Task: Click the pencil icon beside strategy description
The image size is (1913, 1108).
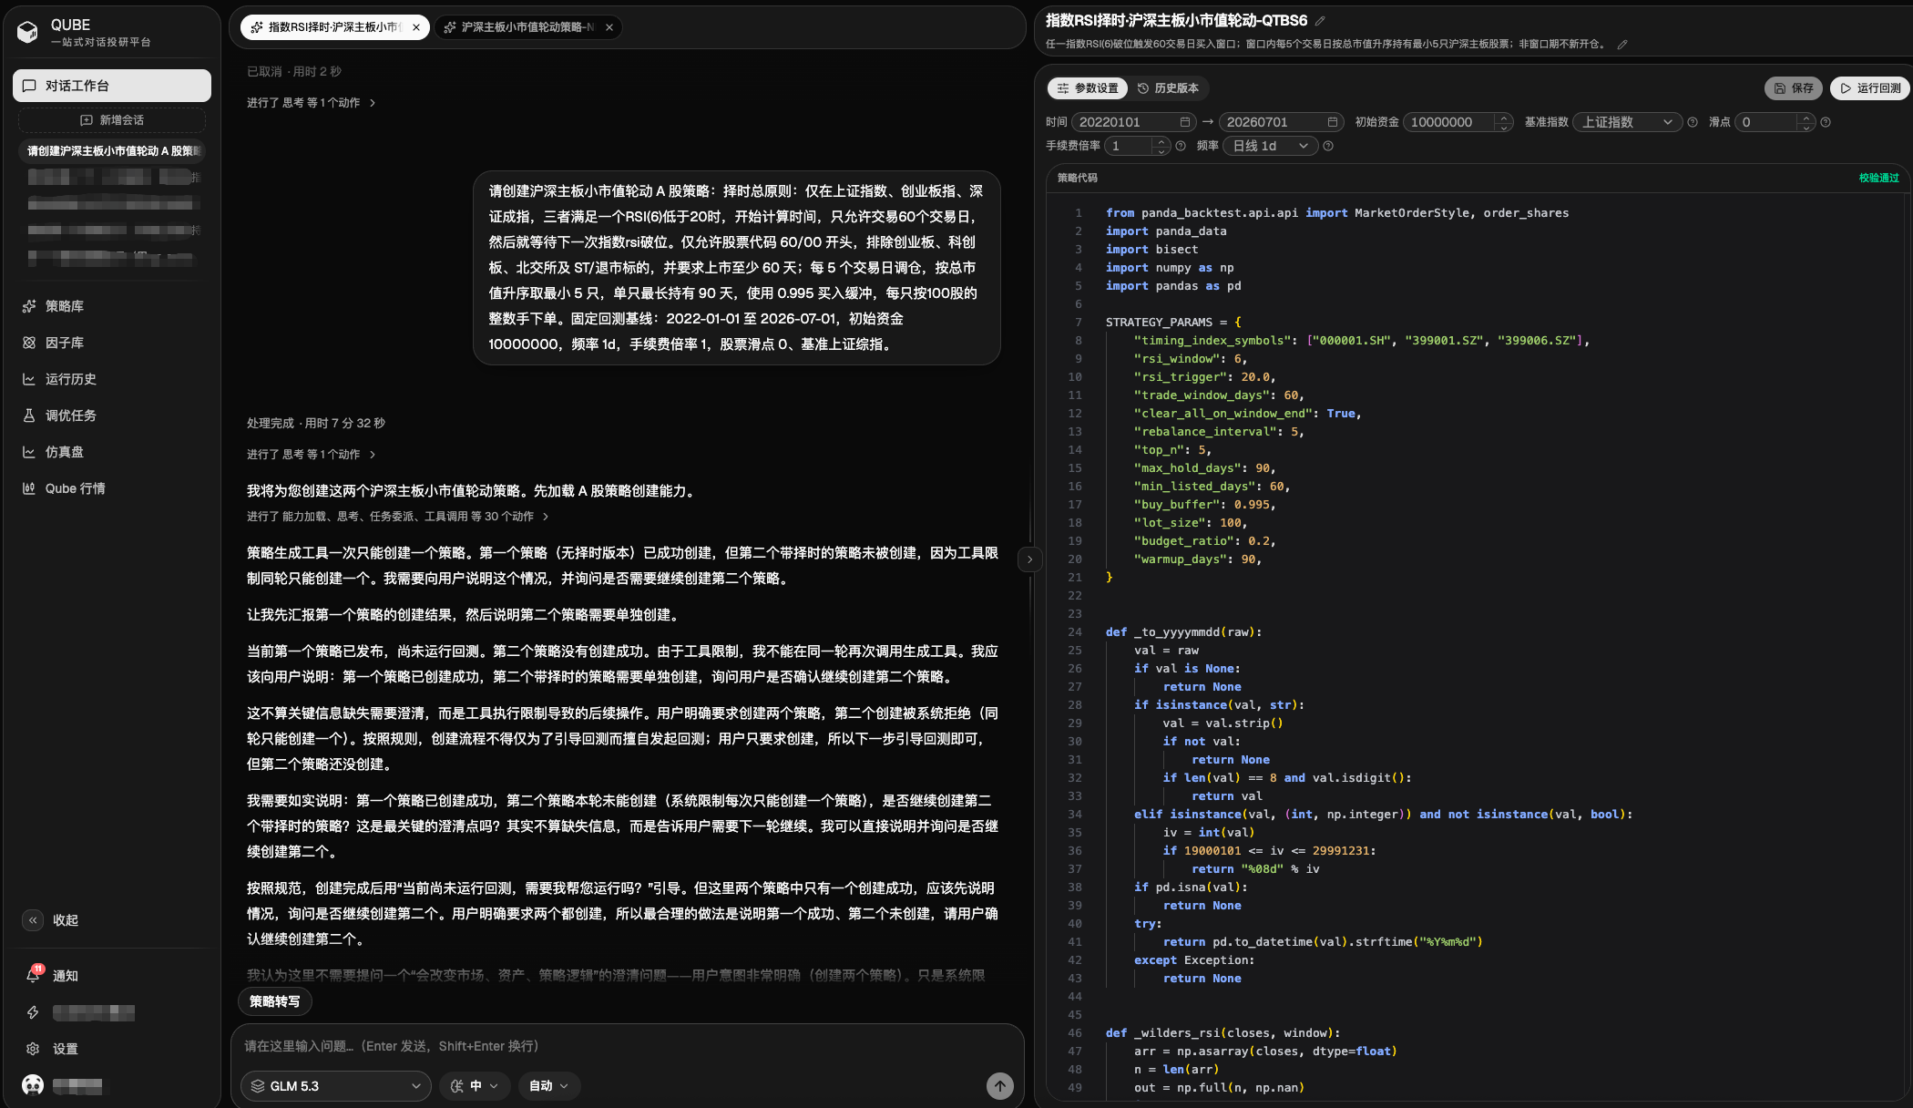Action: (1622, 44)
